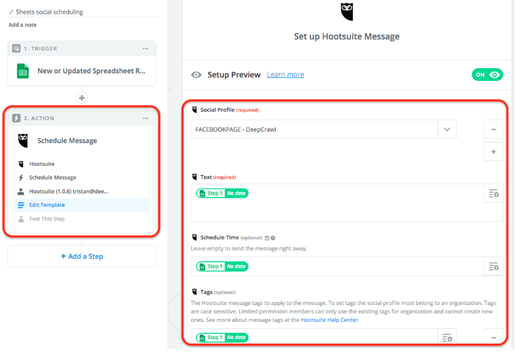Toggle the ON switch for Setup Preview
Image resolution: width=515 pixels, height=353 pixels.
point(488,75)
